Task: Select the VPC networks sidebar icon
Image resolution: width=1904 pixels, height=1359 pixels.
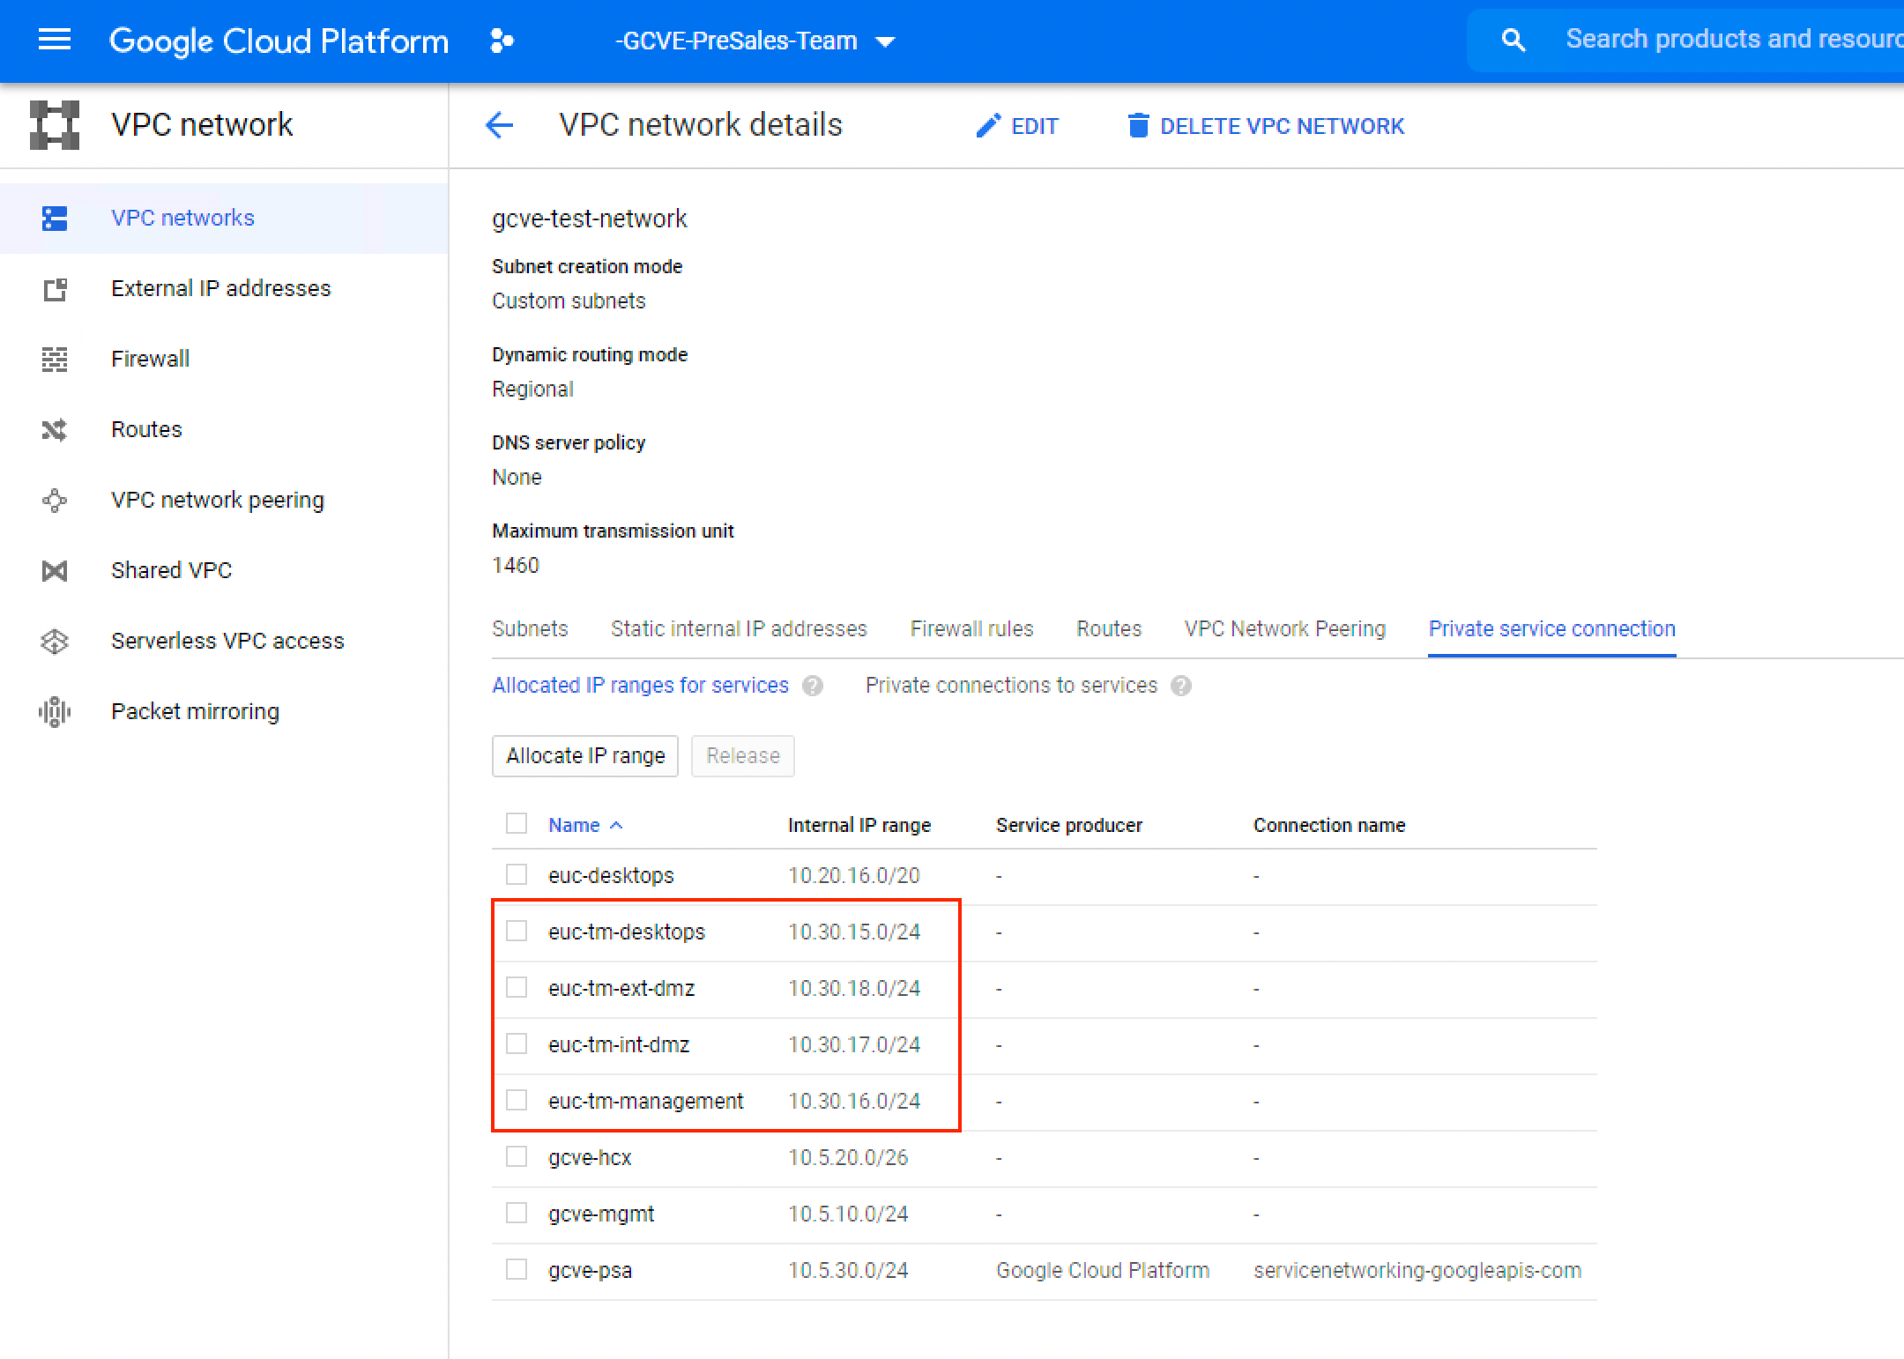Action: coord(54,218)
